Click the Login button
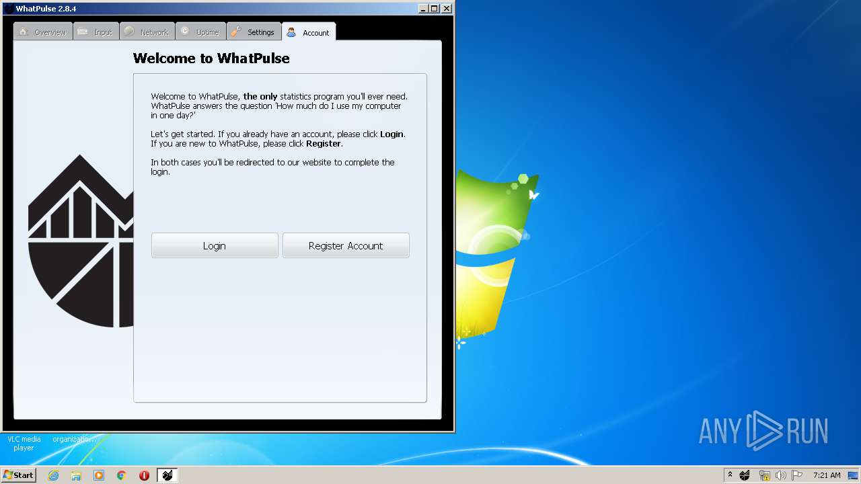Image resolution: width=861 pixels, height=484 pixels. (215, 245)
